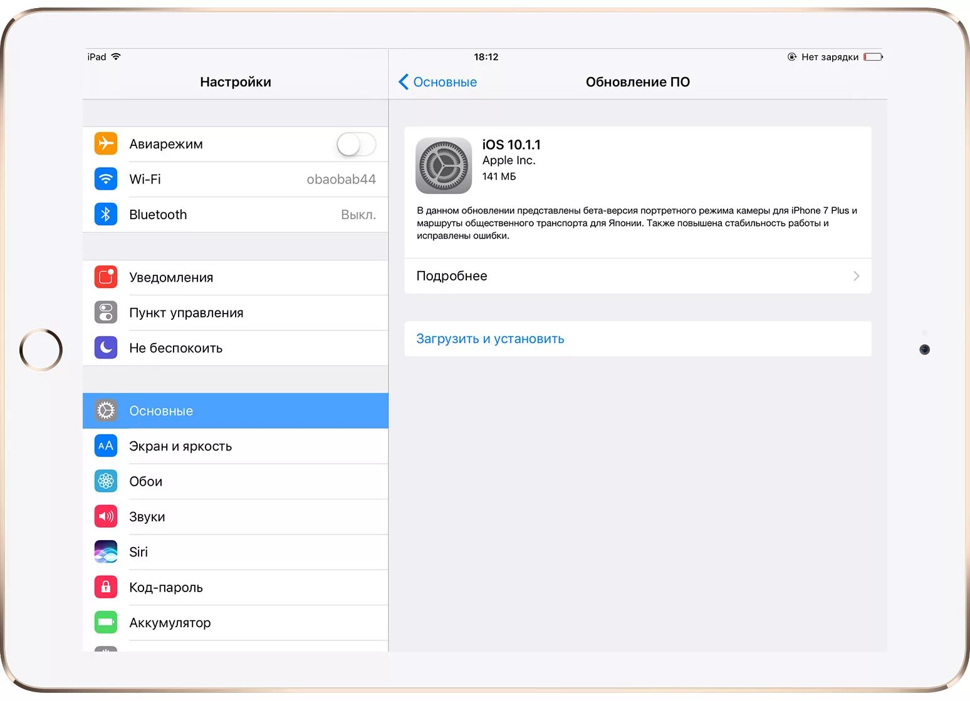Image resolution: width=970 pixels, height=701 pixels.
Task: Tap the Wi-Fi signal status bar icon
Action: (116, 56)
